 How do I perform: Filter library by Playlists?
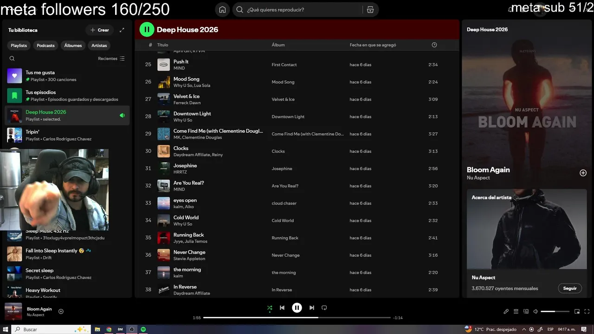point(19,45)
